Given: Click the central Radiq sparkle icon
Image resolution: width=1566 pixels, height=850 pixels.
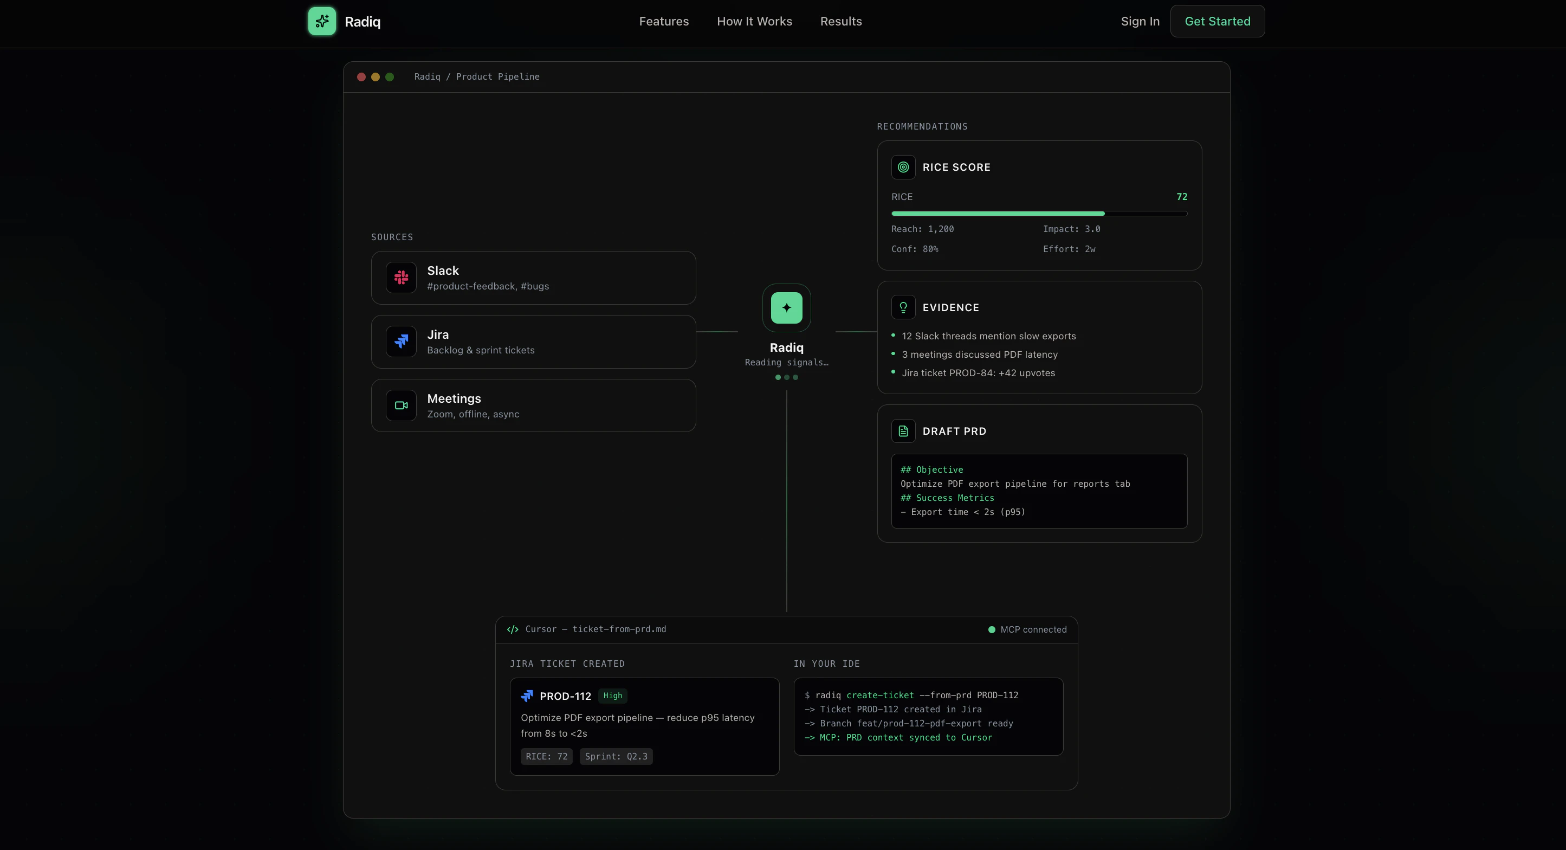Looking at the screenshot, I should (787, 308).
